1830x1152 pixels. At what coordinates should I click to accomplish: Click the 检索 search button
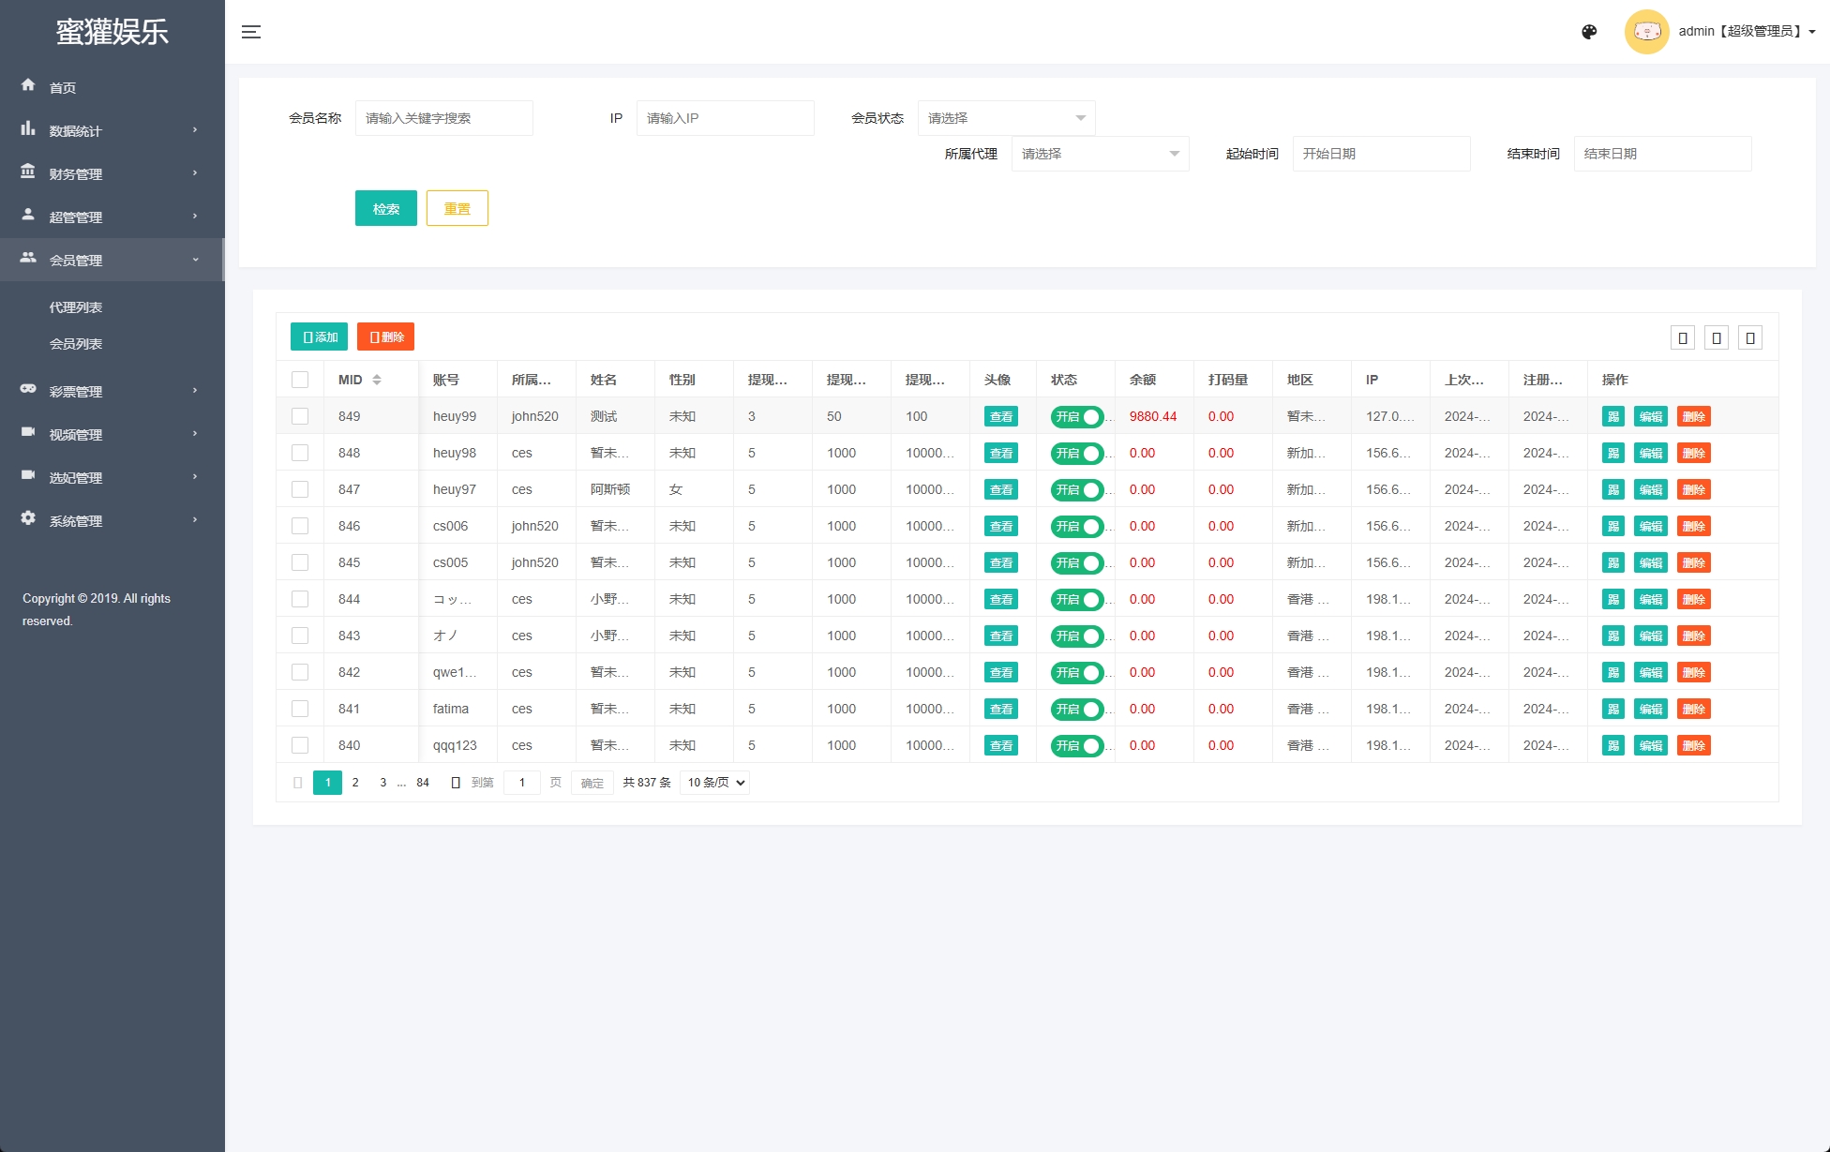(385, 208)
